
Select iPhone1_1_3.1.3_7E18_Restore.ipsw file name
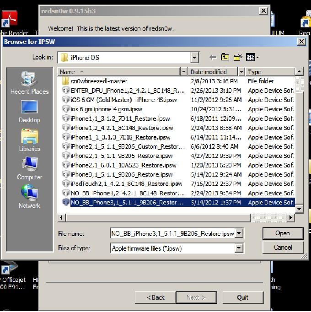tap(121, 137)
